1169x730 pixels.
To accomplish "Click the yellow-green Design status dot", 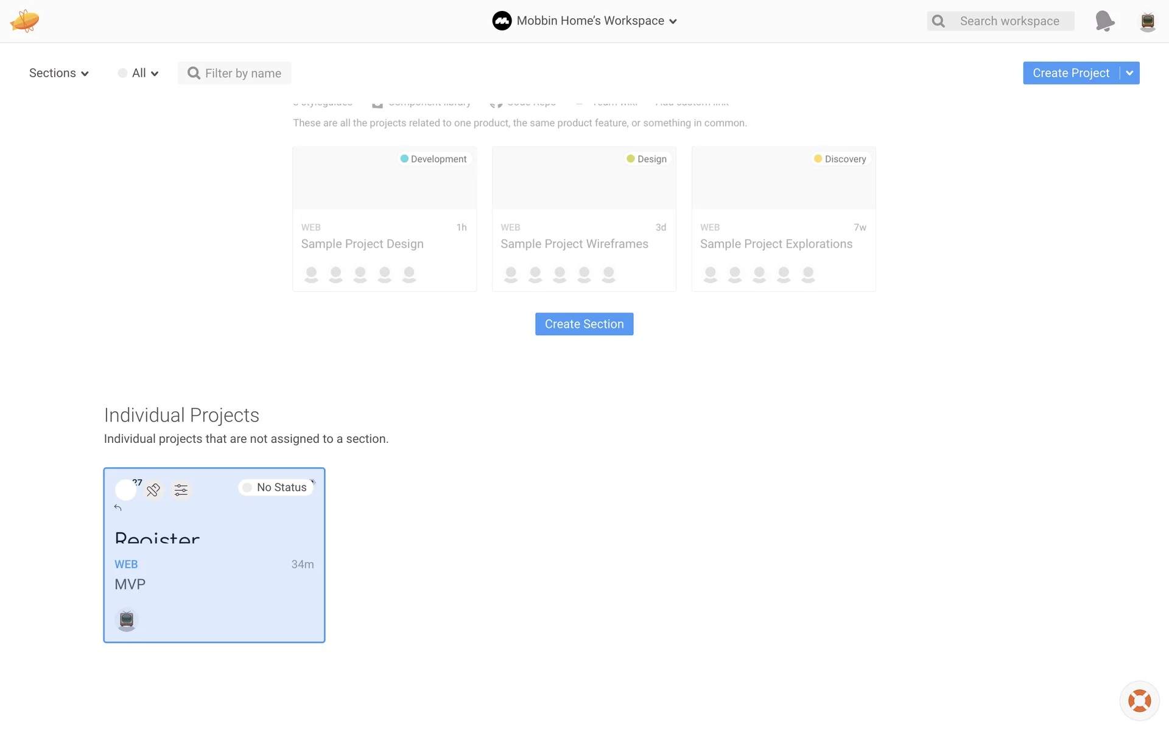I will point(631,159).
